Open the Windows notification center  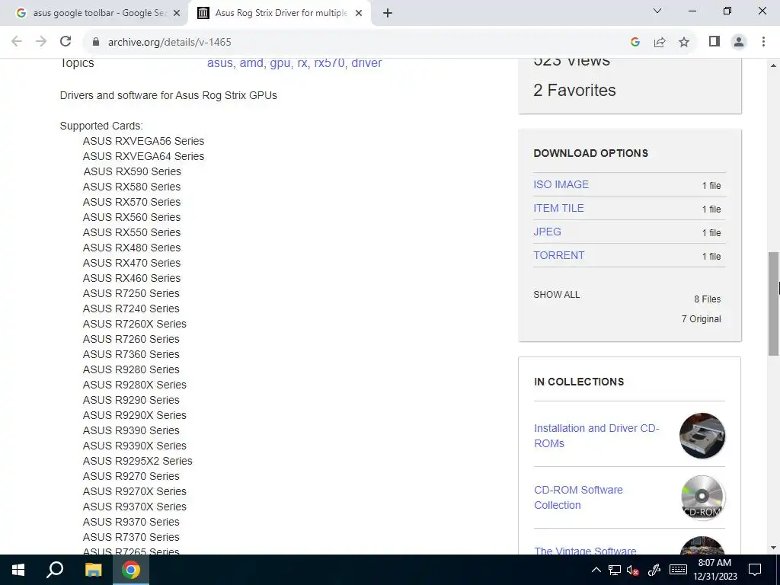click(x=755, y=570)
